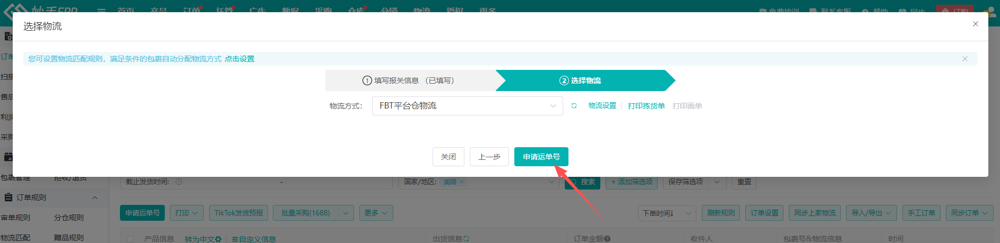Open 分仓规则 in the sidebar
This screenshot has width=1000, height=243.
pos(69,218)
